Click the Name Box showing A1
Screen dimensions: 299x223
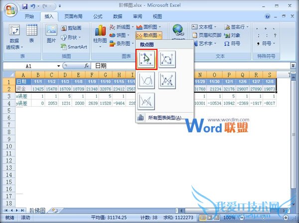pyautogui.click(x=29, y=66)
